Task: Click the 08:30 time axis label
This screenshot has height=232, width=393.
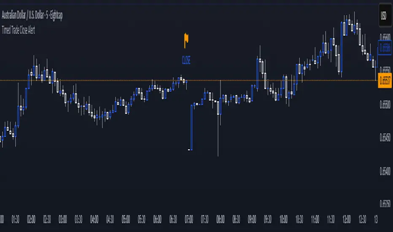Action: (236, 219)
